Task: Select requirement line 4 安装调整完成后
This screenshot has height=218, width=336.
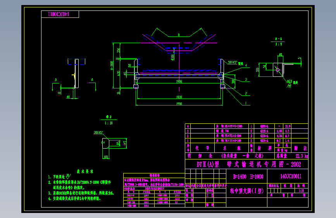Action: (74, 199)
